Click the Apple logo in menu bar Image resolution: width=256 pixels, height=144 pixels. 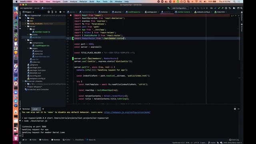pos(16,2)
